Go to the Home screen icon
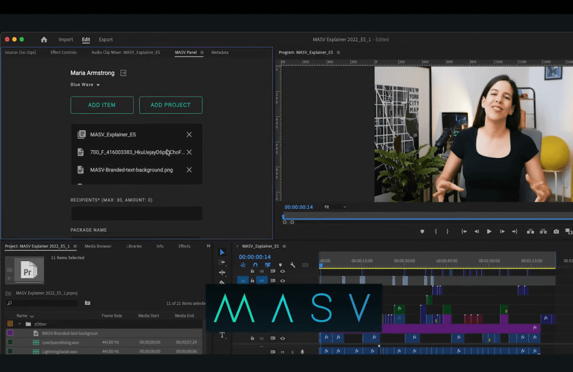Viewport: 573px width, 372px height. [x=44, y=40]
